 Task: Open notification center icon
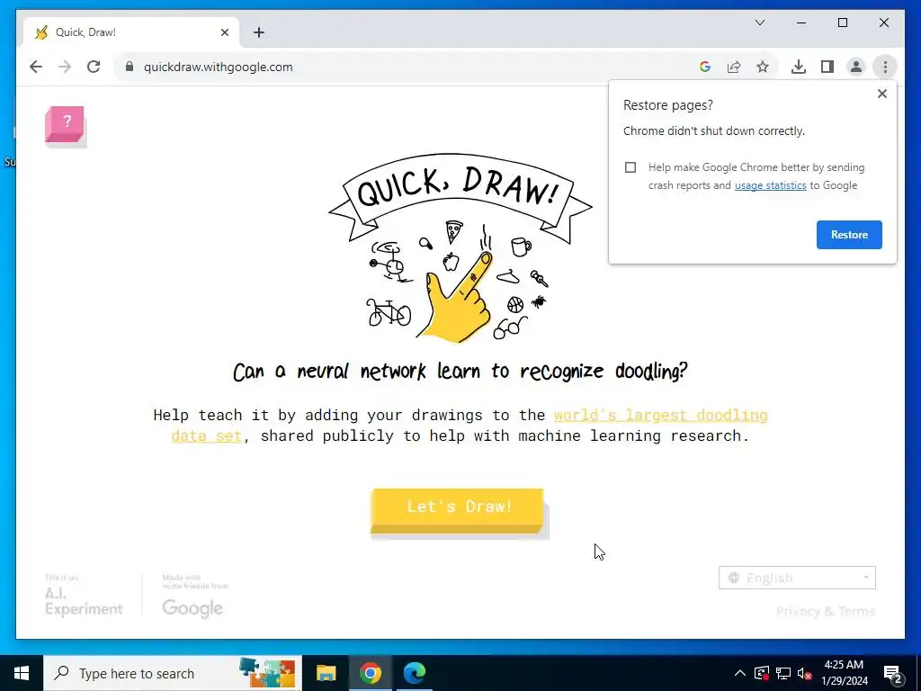[x=892, y=673]
